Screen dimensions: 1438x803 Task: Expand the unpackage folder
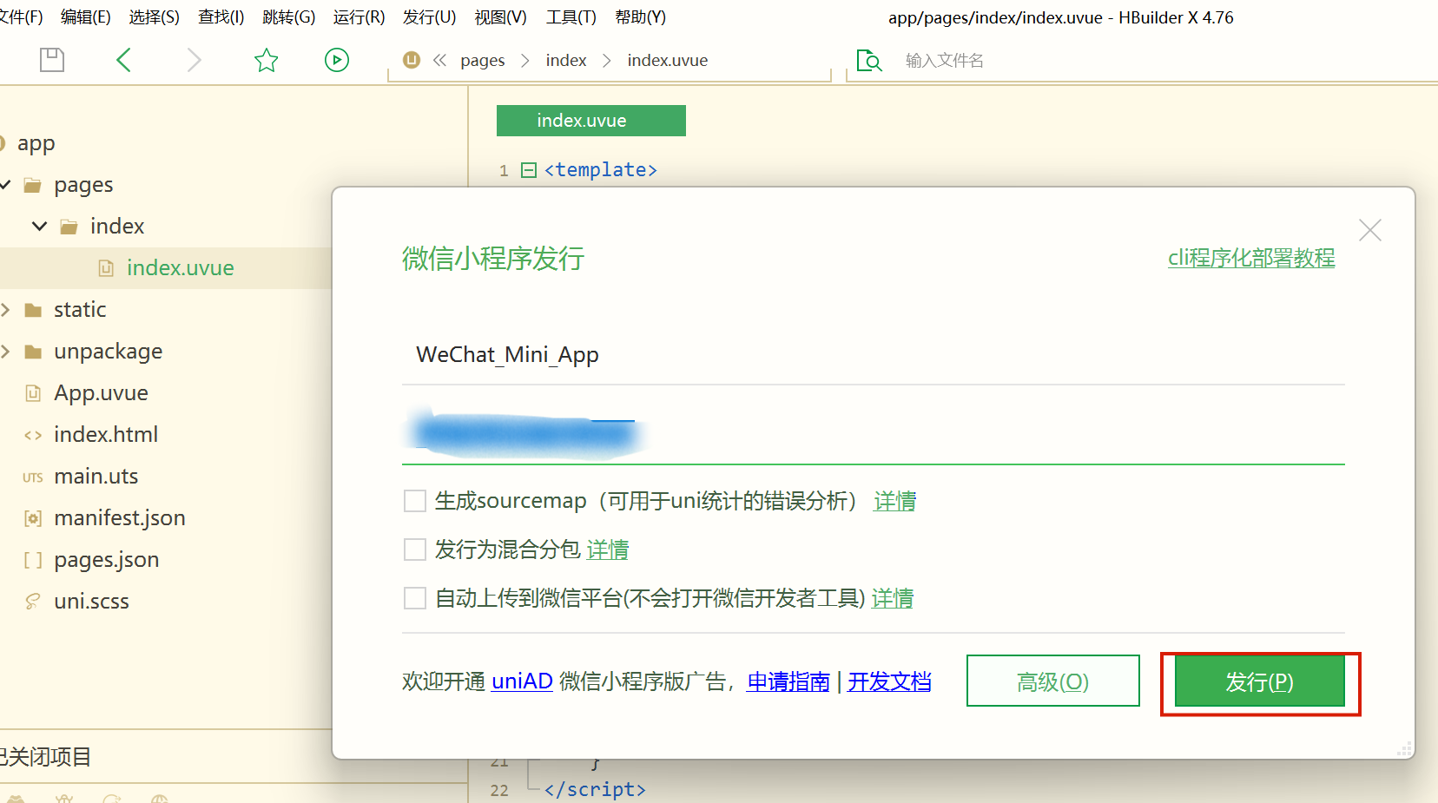5,352
